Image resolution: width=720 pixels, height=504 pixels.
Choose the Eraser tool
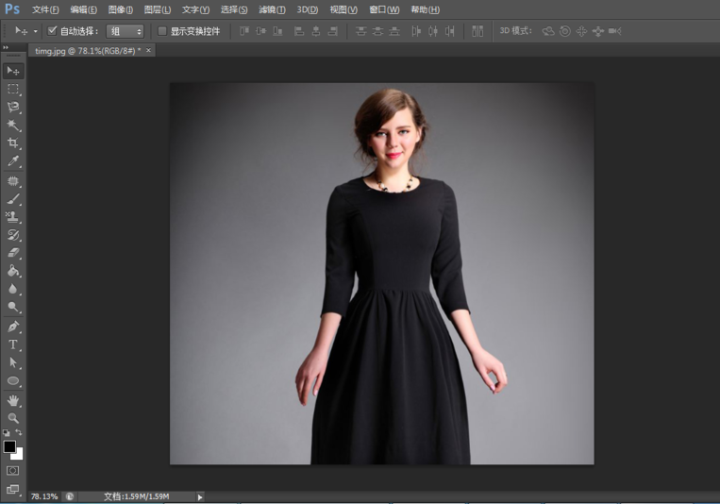tap(13, 253)
